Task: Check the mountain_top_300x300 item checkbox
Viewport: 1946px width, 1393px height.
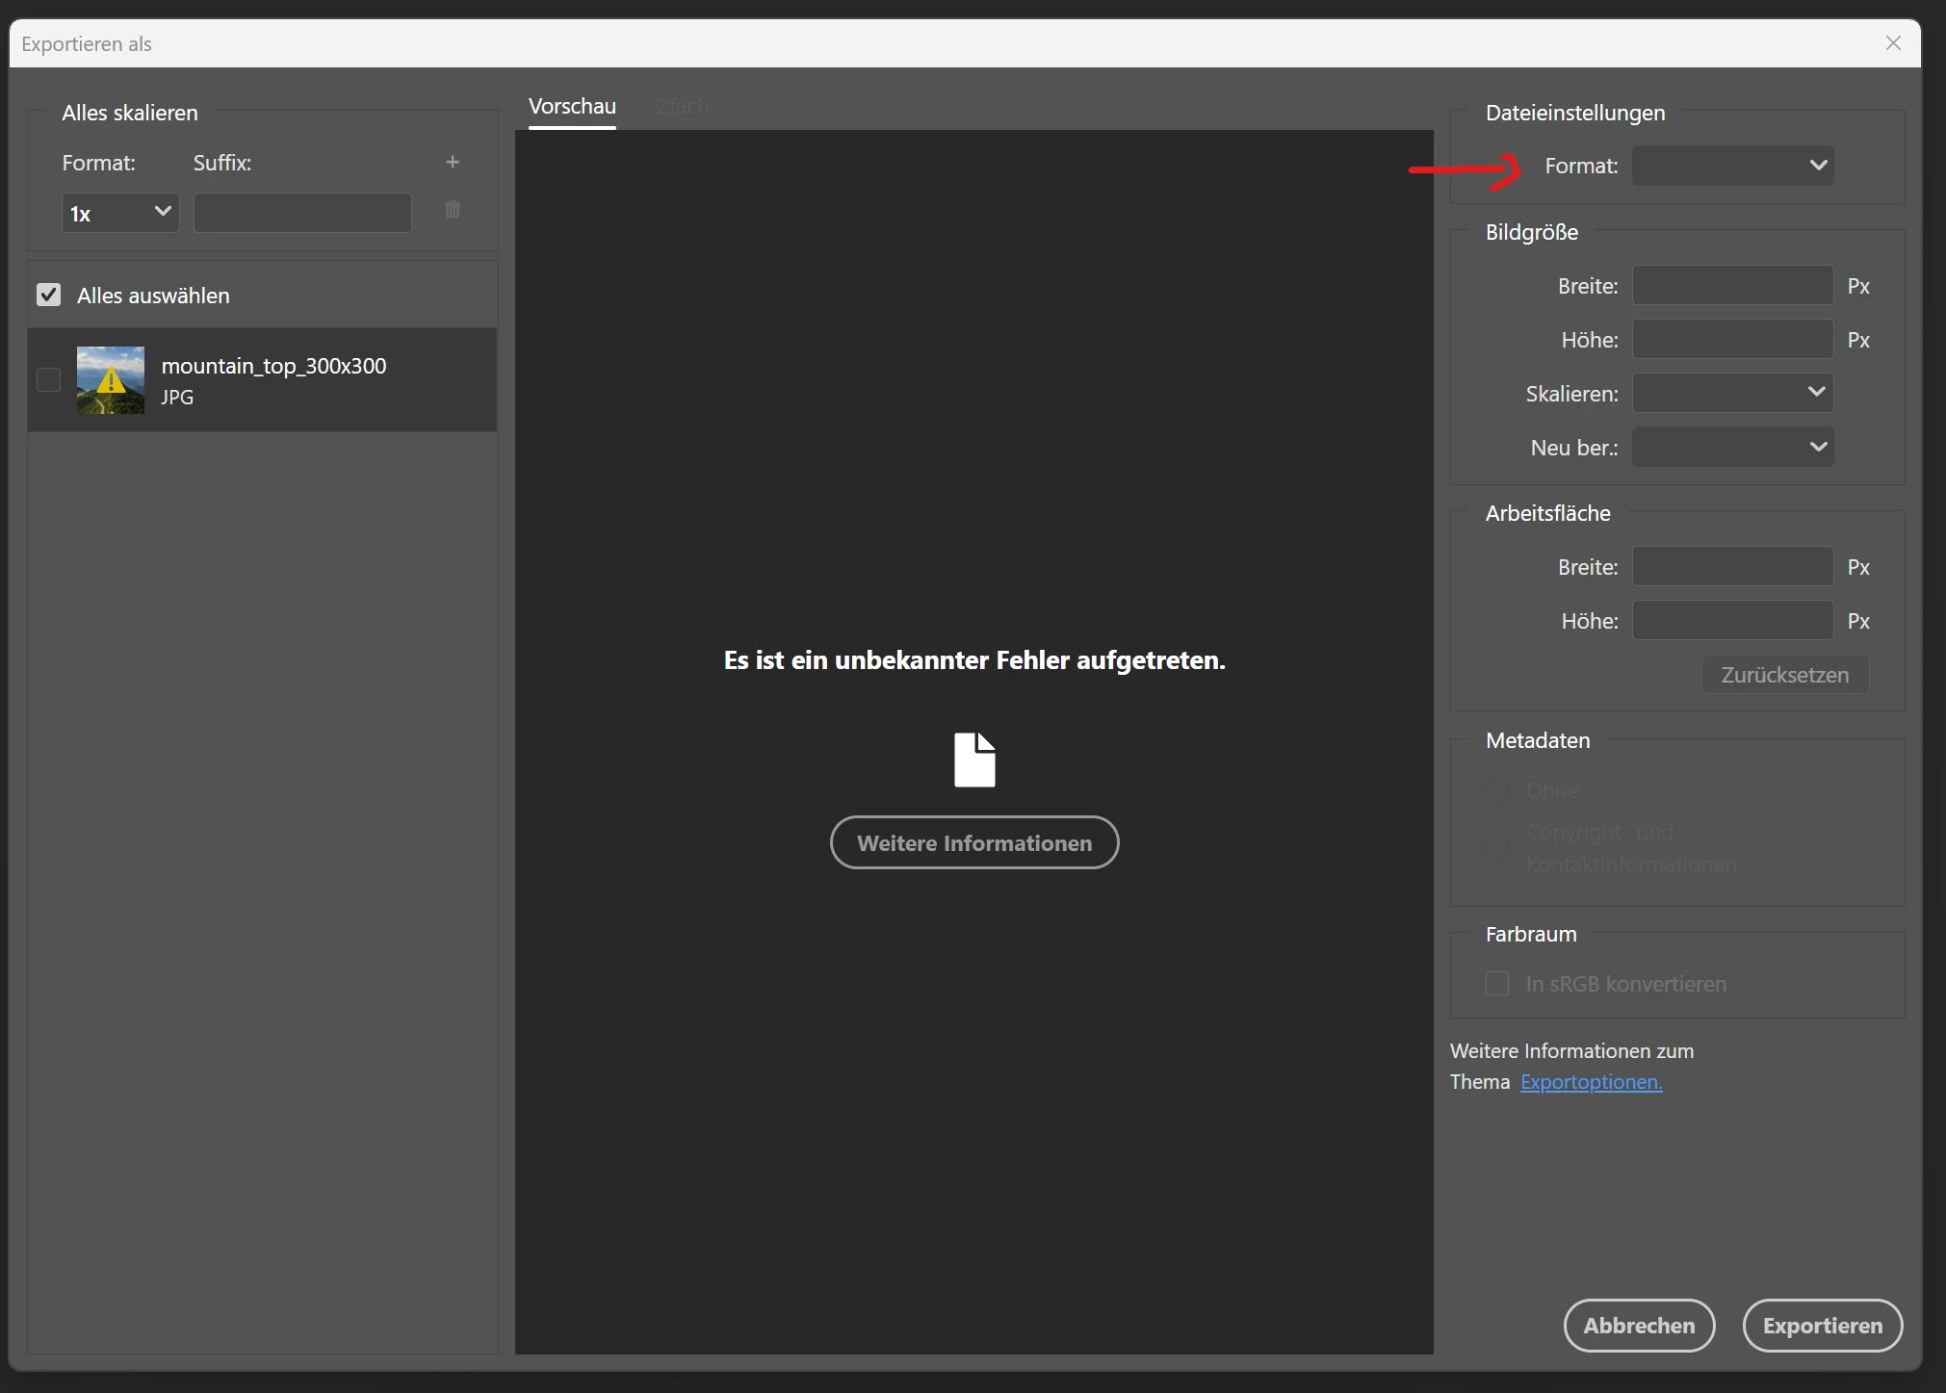Action: pos(49,380)
